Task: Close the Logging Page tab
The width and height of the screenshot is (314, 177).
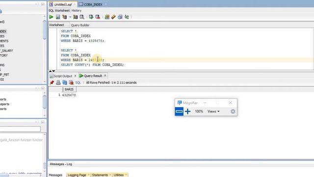Action: point(88,175)
